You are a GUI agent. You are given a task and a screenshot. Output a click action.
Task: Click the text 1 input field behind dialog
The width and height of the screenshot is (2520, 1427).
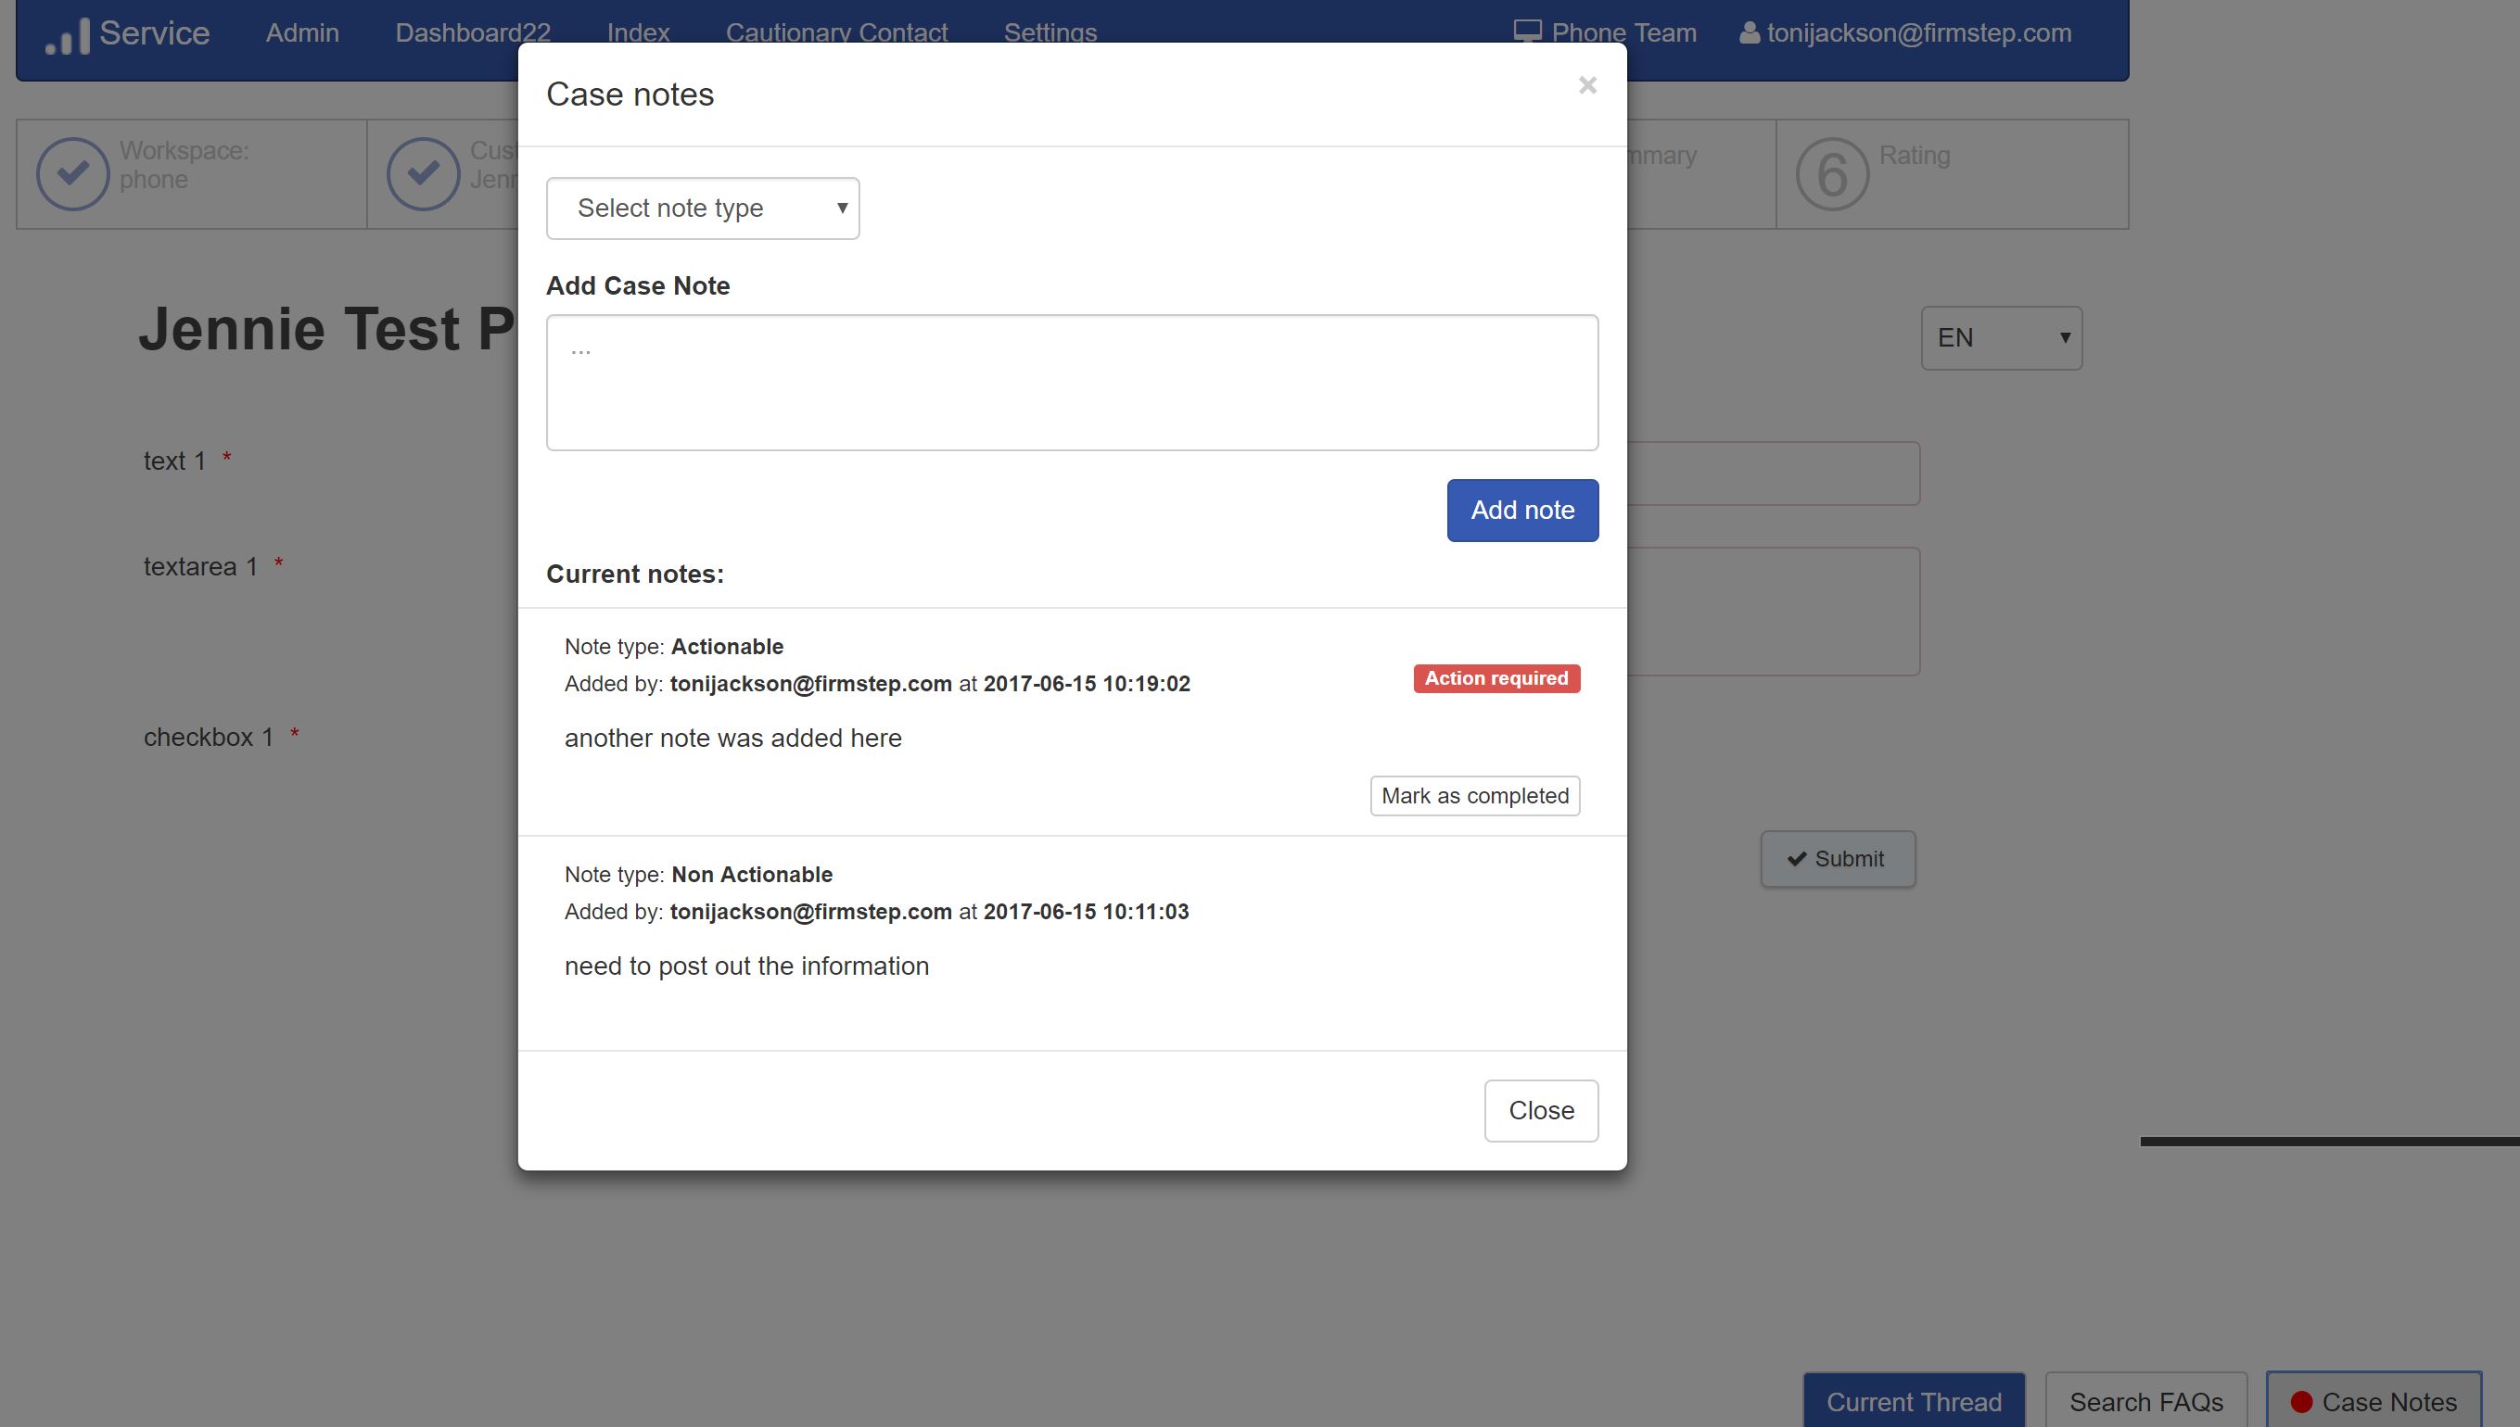1773,474
